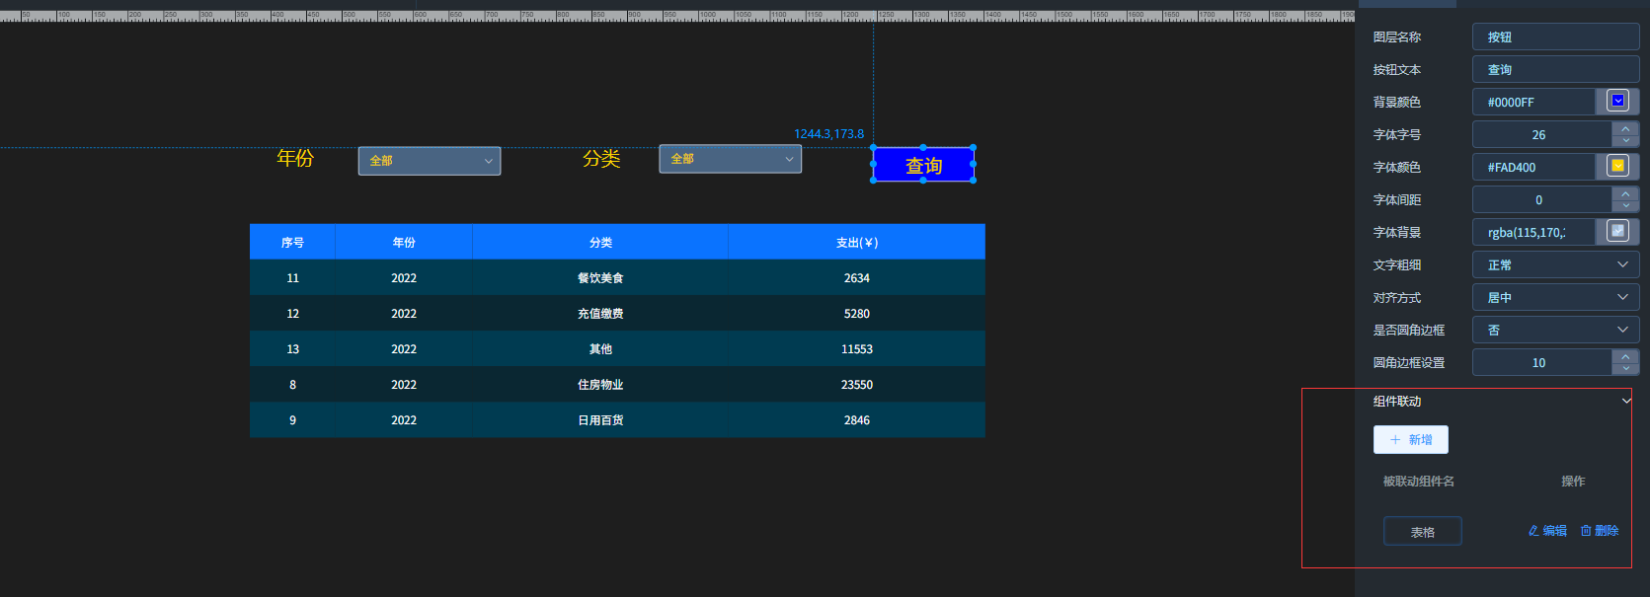Click the 支出(￥) table column header
This screenshot has width=1650, height=597.
pyautogui.click(x=856, y=243)
